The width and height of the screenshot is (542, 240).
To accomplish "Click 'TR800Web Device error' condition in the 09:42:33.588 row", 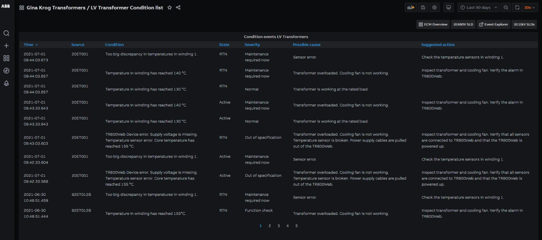I will pos(151,178).
